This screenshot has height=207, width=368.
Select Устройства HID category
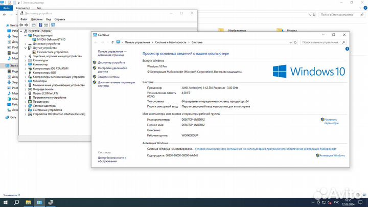(59, 114)
